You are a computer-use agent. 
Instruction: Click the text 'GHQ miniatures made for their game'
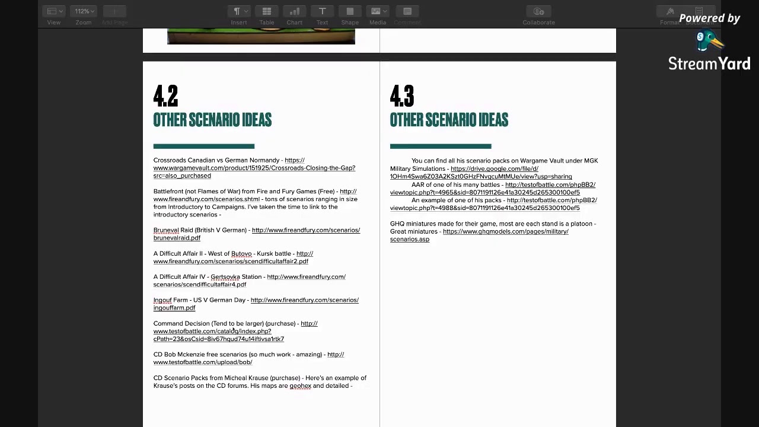pos(444,224)
